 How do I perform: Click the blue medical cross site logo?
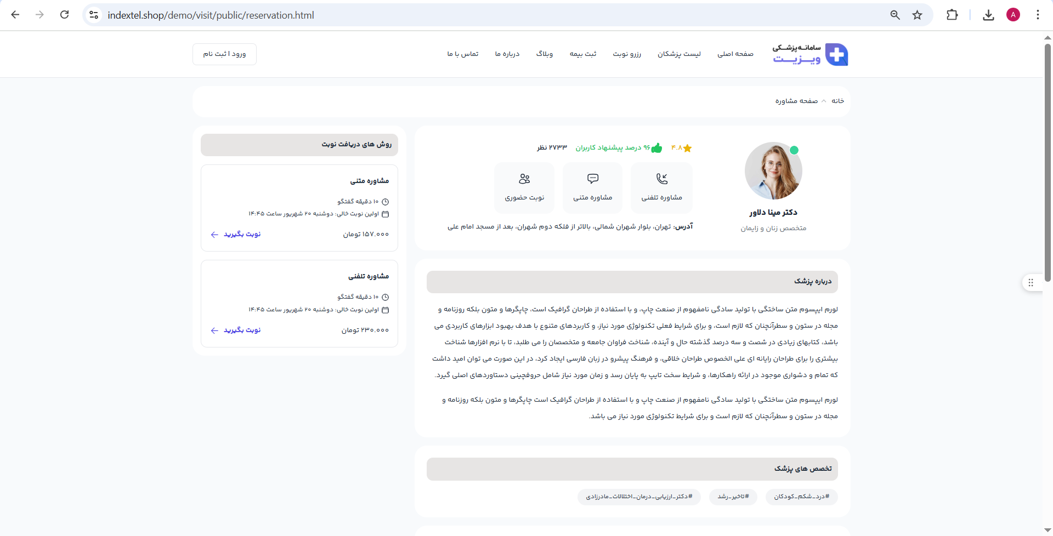tap(836, 54)
